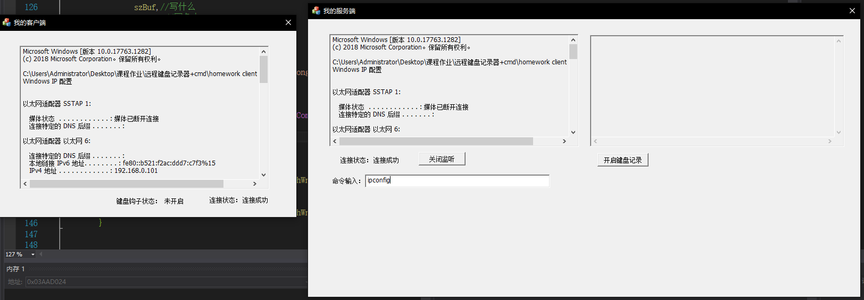Click the C:\Users\Administrator path line in server output
Image resolution: width=864 pixels, height=300 pixels.
point(450,62)
